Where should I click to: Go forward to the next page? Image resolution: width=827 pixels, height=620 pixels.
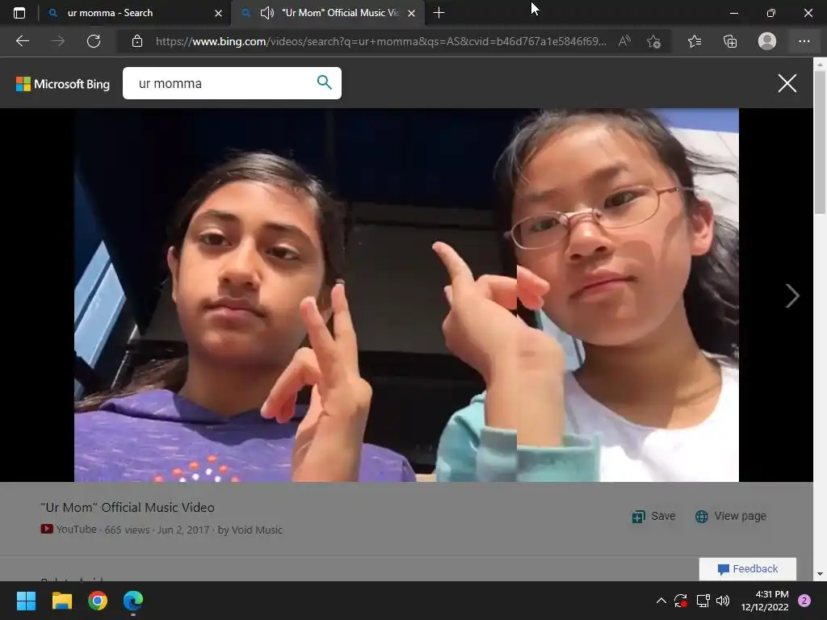pos(58,41)
